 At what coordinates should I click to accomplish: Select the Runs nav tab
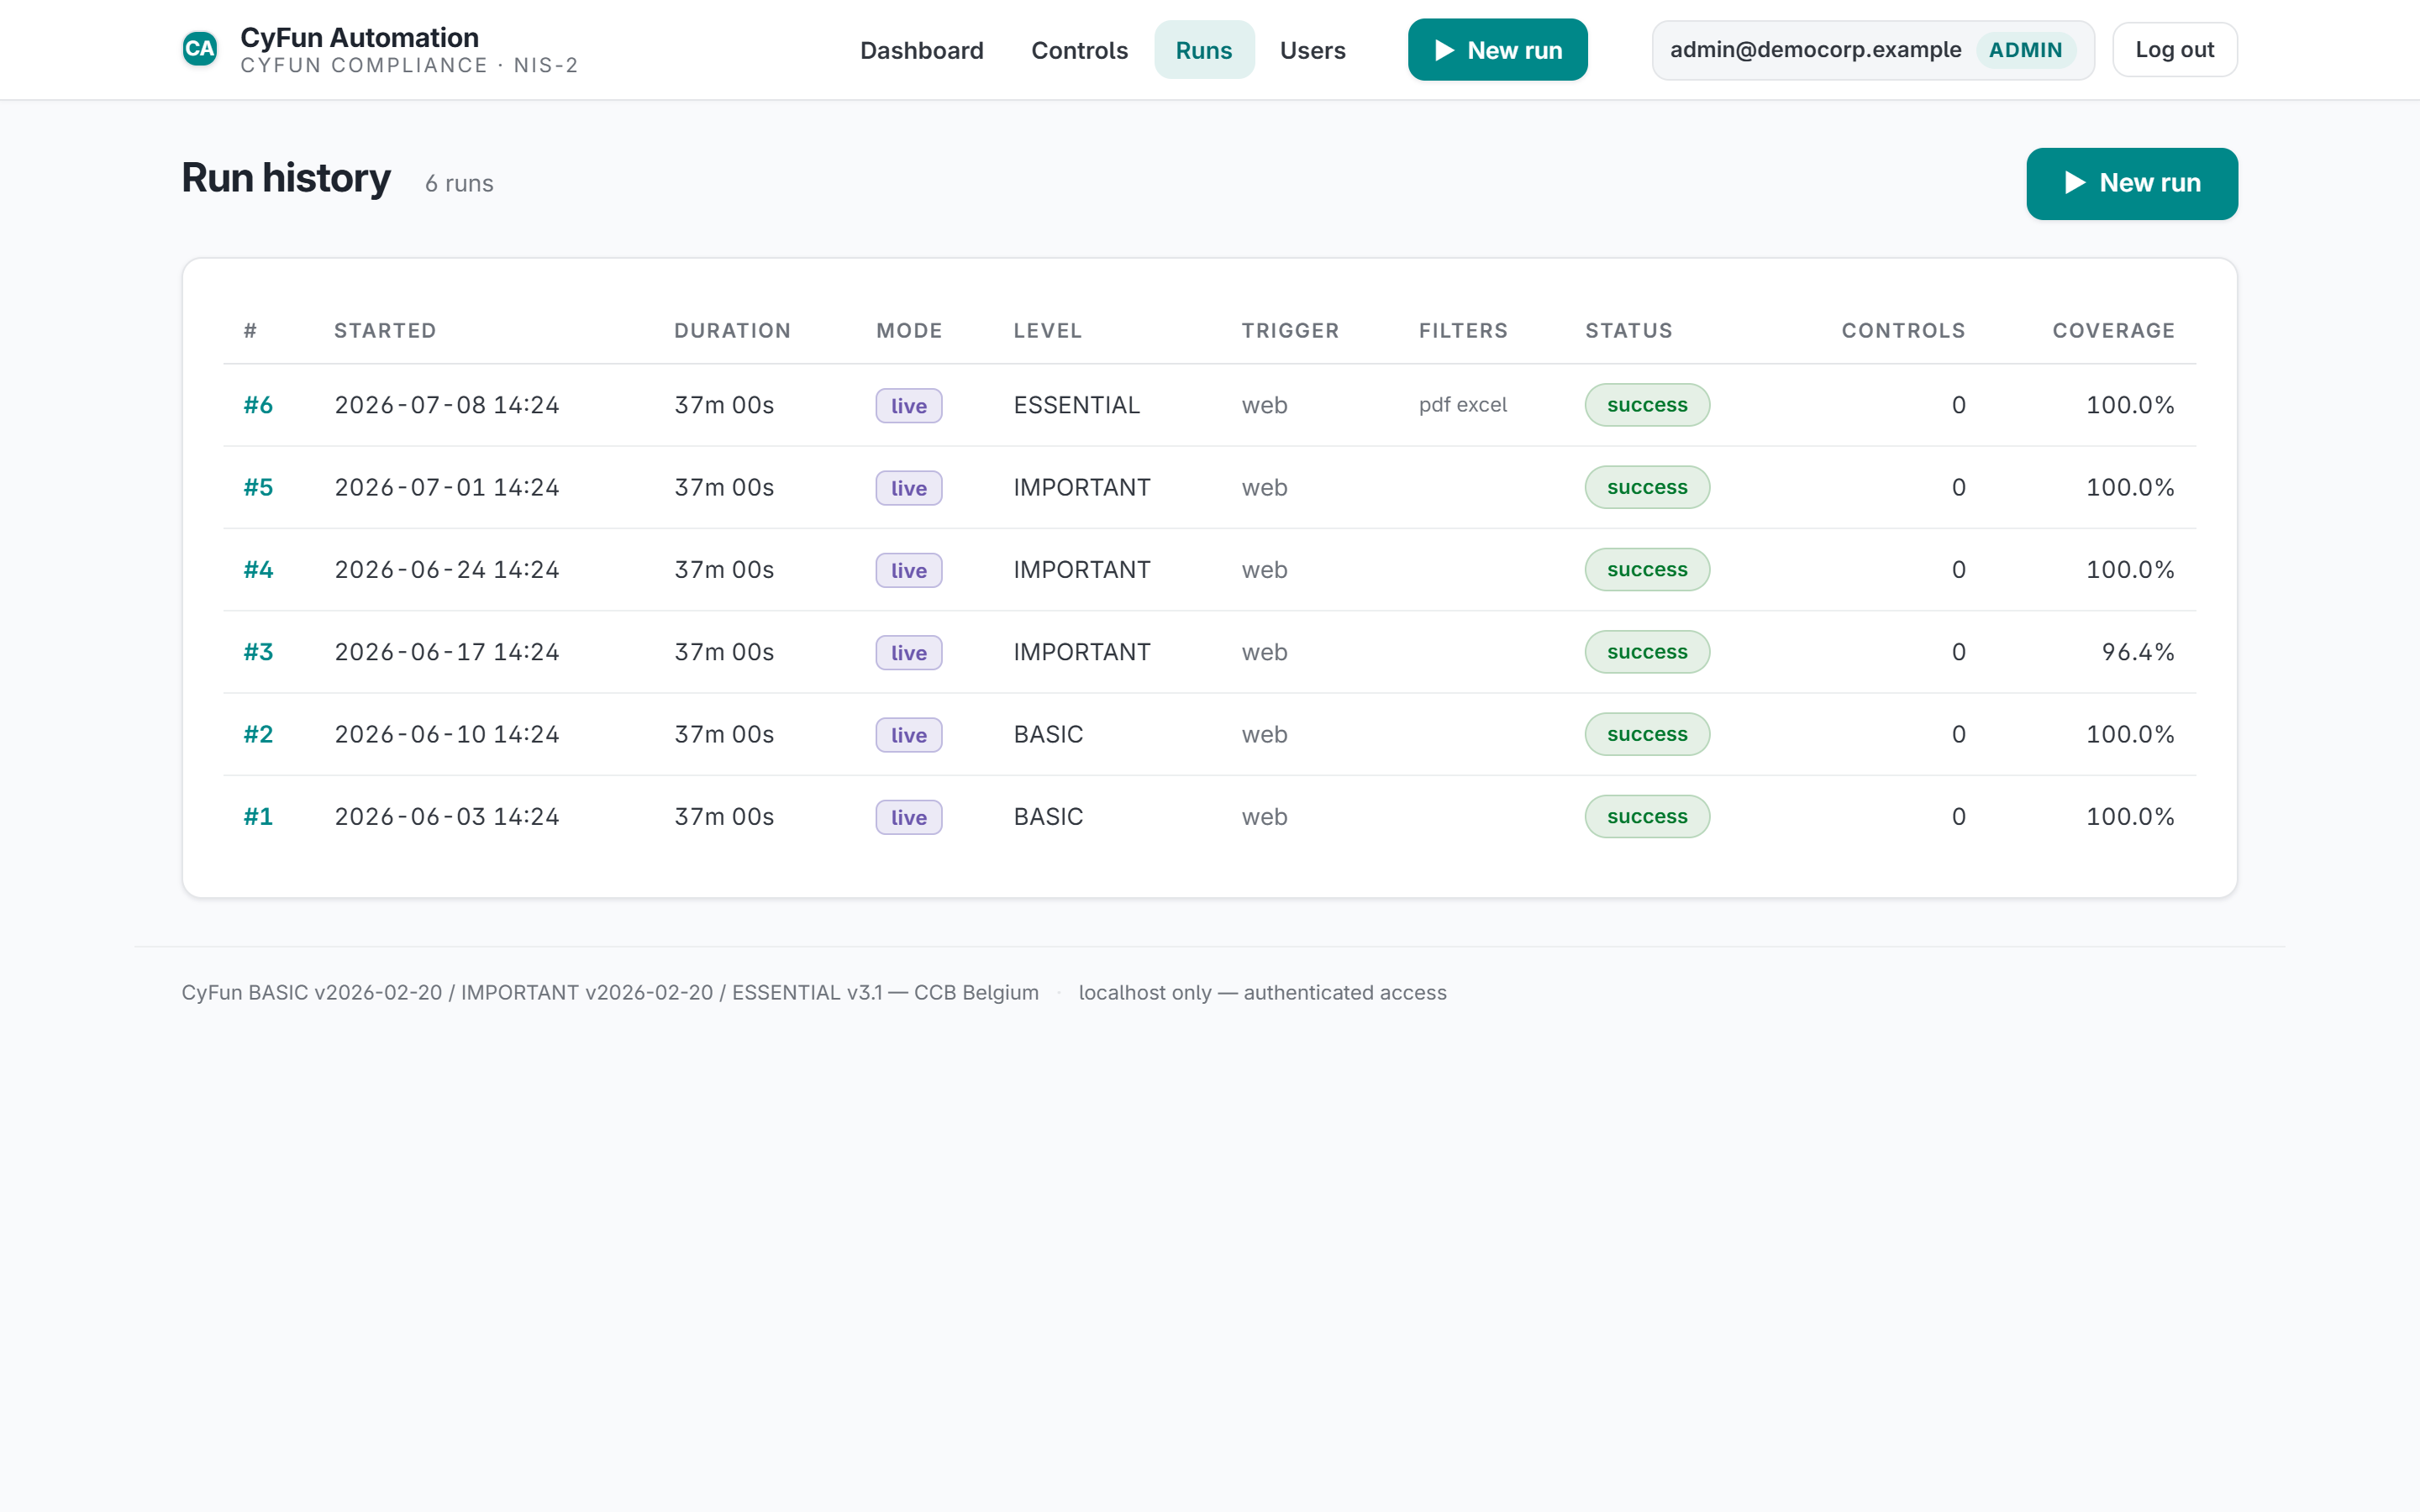tap(1203, 50)
